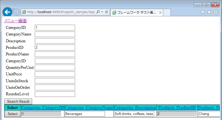Click the address bar search magnifier icon

click(x=98, y=12)
